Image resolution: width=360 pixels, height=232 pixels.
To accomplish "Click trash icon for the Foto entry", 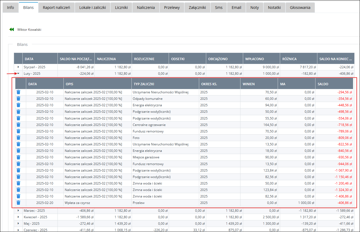I will [18, 138].
